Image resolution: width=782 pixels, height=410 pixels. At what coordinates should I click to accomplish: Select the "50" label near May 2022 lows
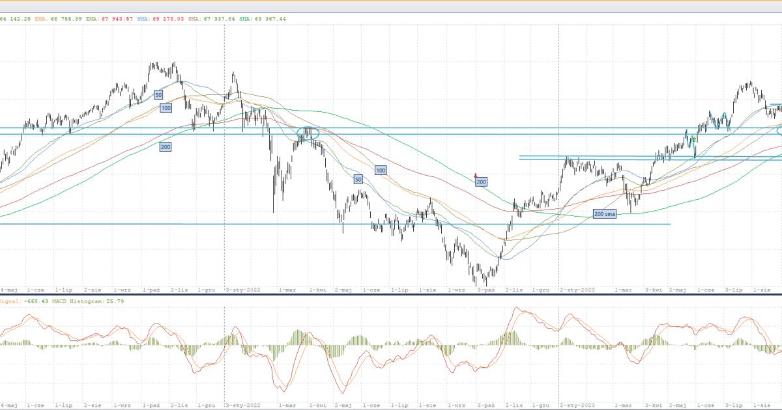(358, 179)
